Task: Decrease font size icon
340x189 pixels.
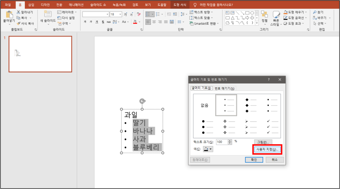Action: pyautogui.click(x=131, y=14)
